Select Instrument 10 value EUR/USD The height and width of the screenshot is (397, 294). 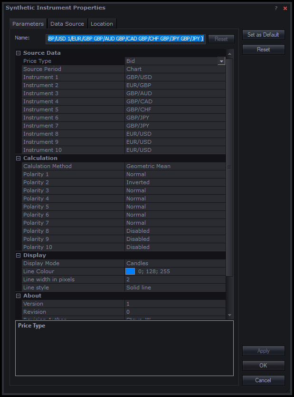pos(175,150)
